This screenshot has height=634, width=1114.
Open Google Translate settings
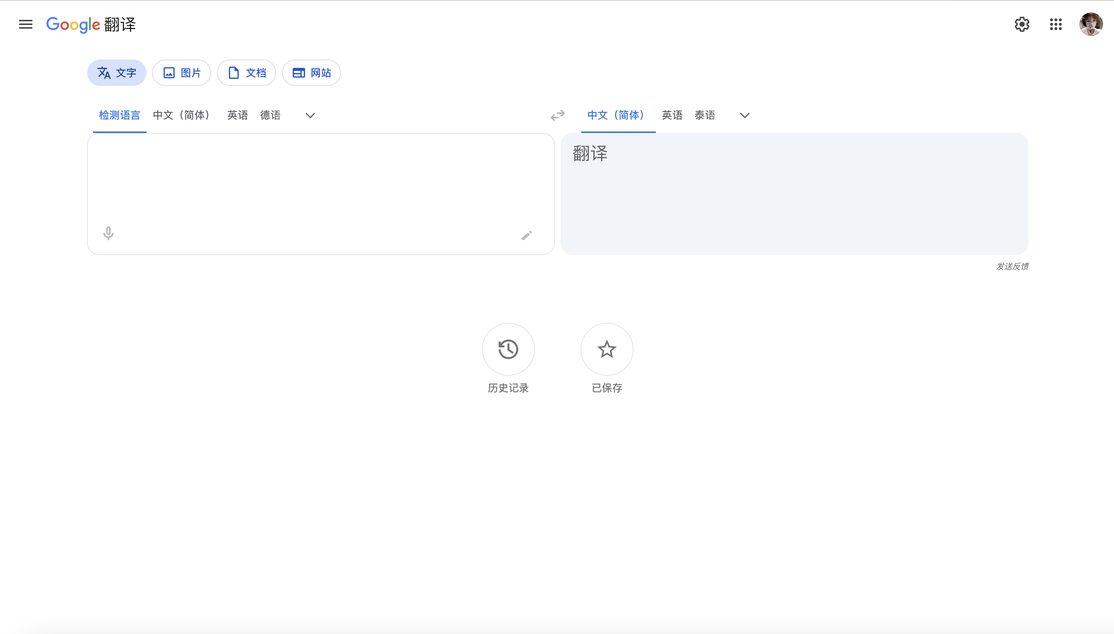pyautogui.click(x=1022, y=24)
